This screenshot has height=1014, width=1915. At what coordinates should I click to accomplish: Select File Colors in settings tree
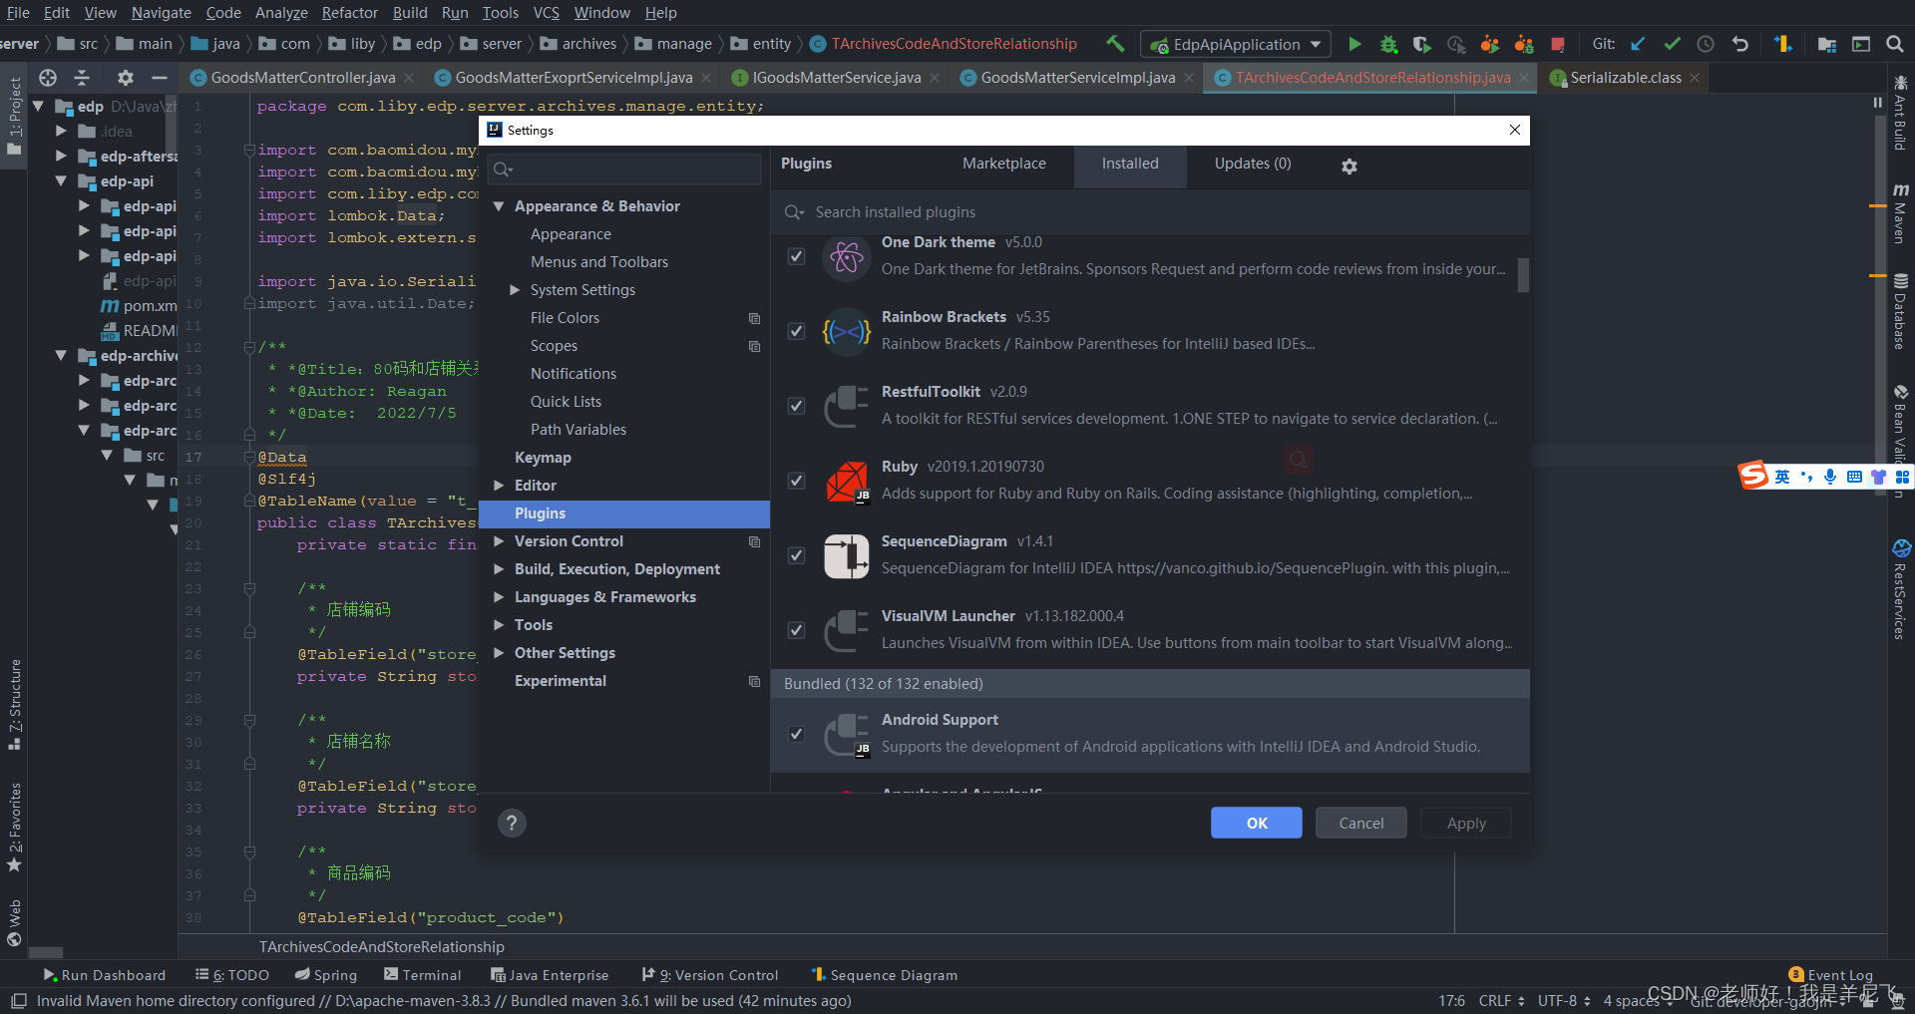pyautogui.click(x=565, y=318)
